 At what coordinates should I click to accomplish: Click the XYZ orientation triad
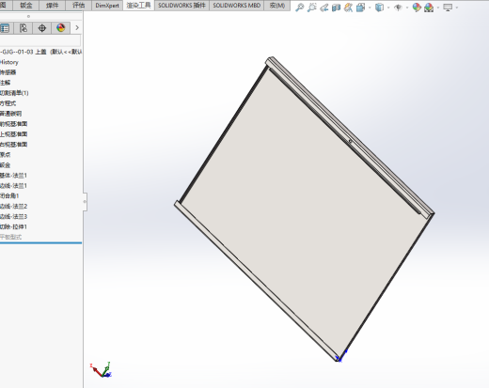[102, 369]
